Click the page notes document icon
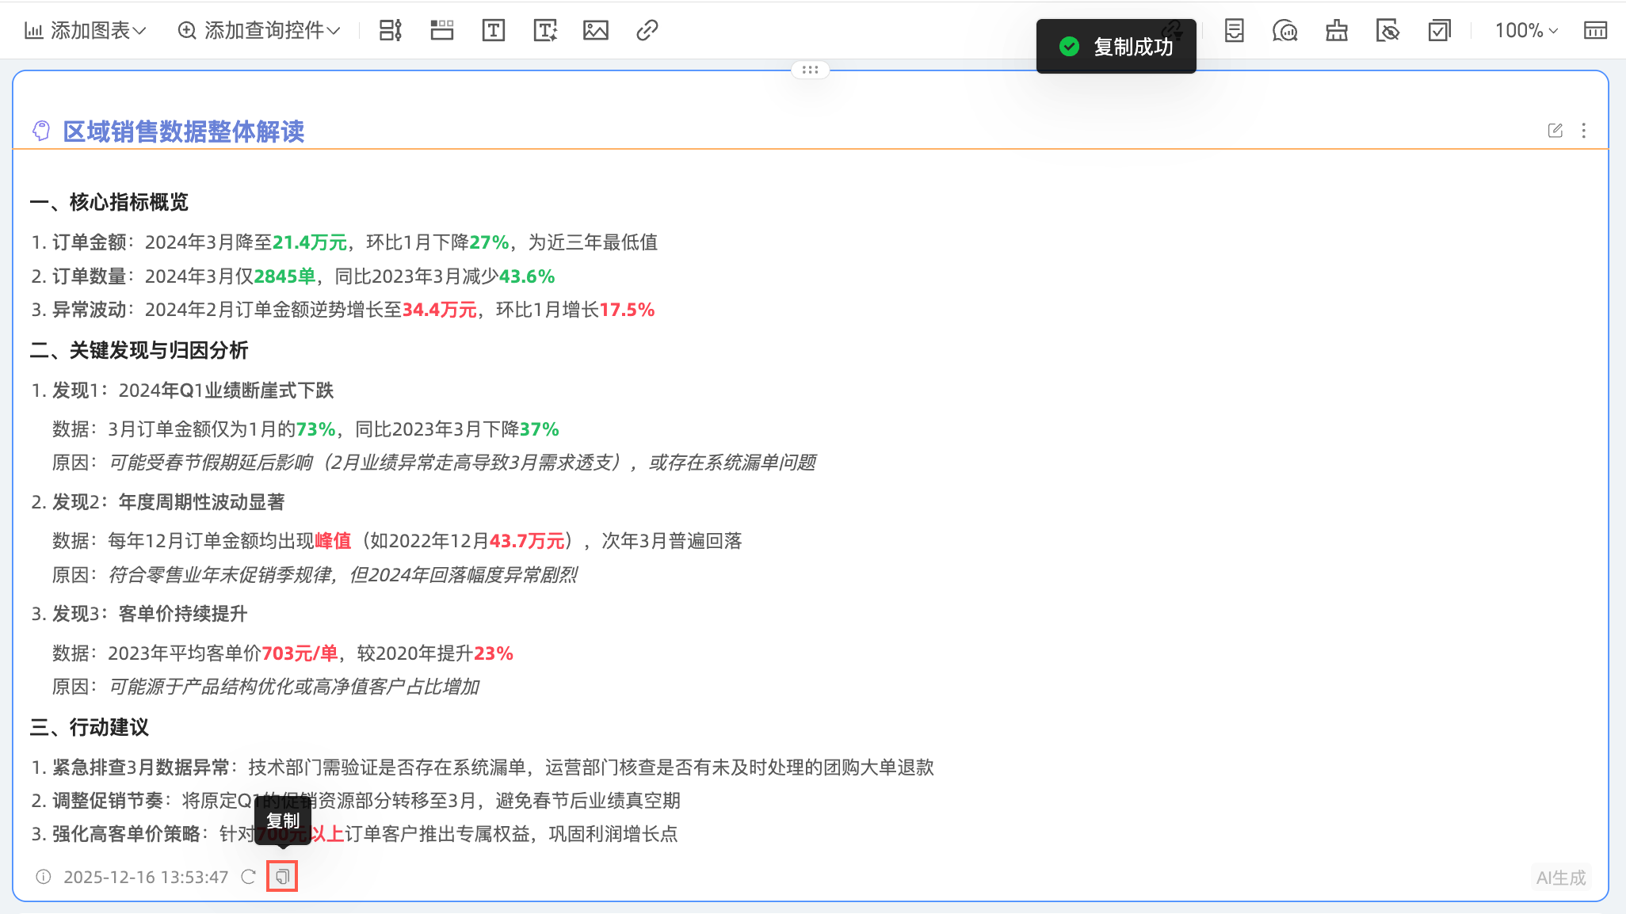Screen dimensions: 1626x914 [x=1234, y=31]
